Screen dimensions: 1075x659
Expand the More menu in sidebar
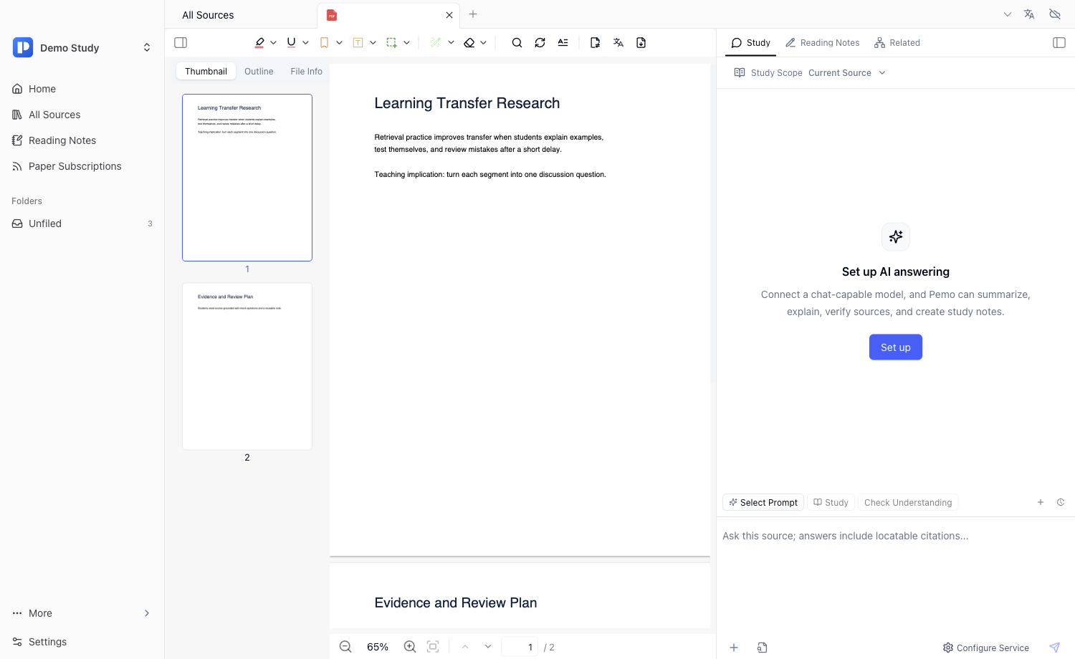[82, 613]
